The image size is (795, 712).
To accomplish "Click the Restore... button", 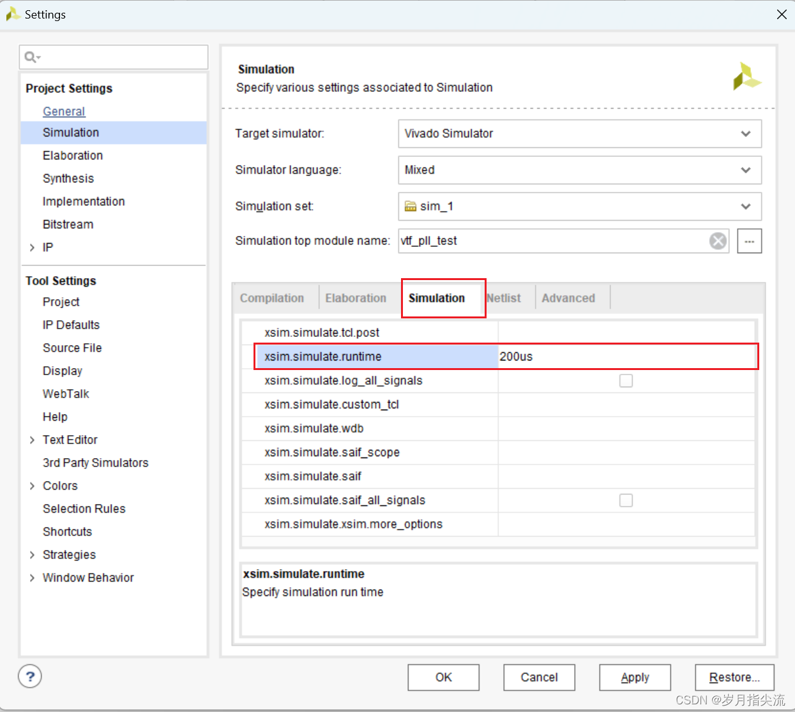I will (734, 678).
